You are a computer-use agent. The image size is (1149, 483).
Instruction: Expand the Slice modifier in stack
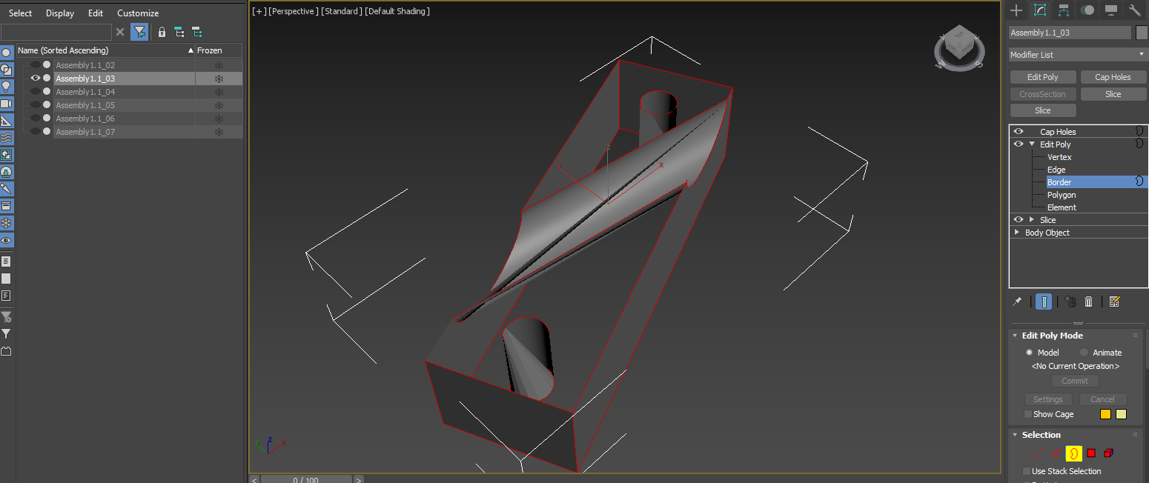click(x=1032, y=220)
